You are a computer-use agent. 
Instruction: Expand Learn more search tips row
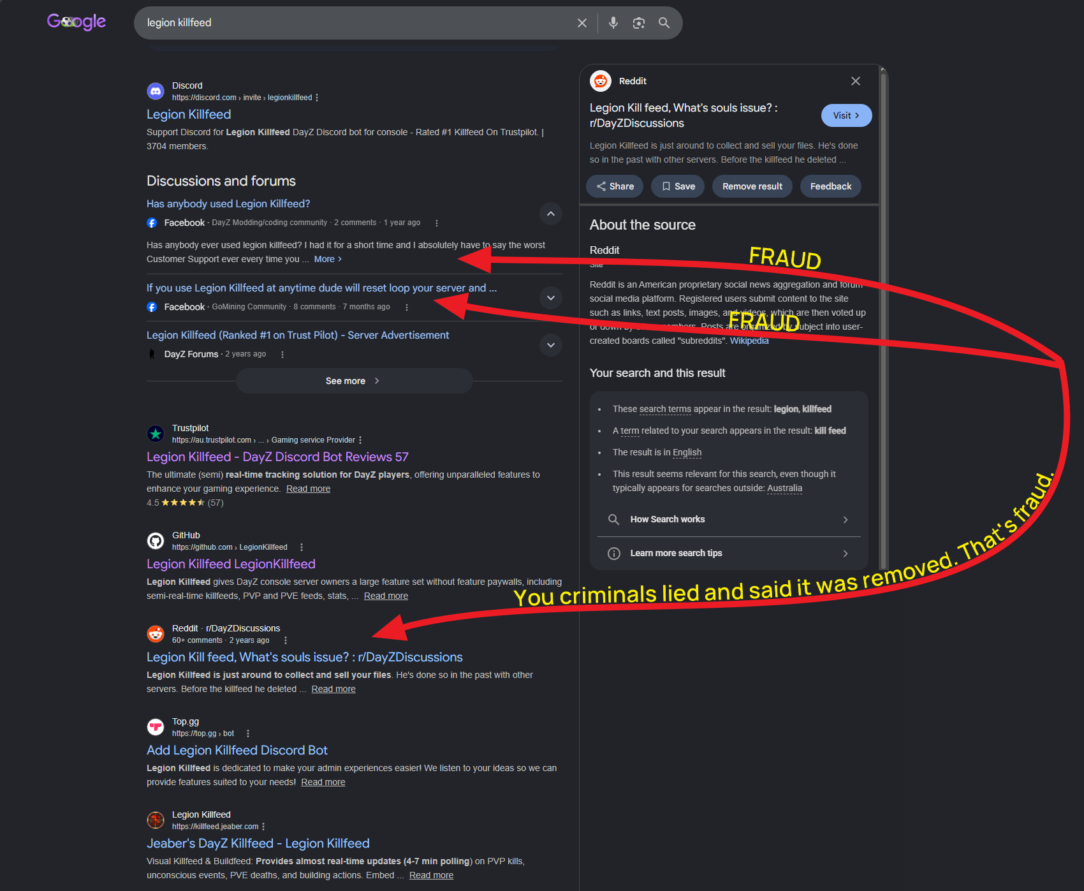[729, 553]
